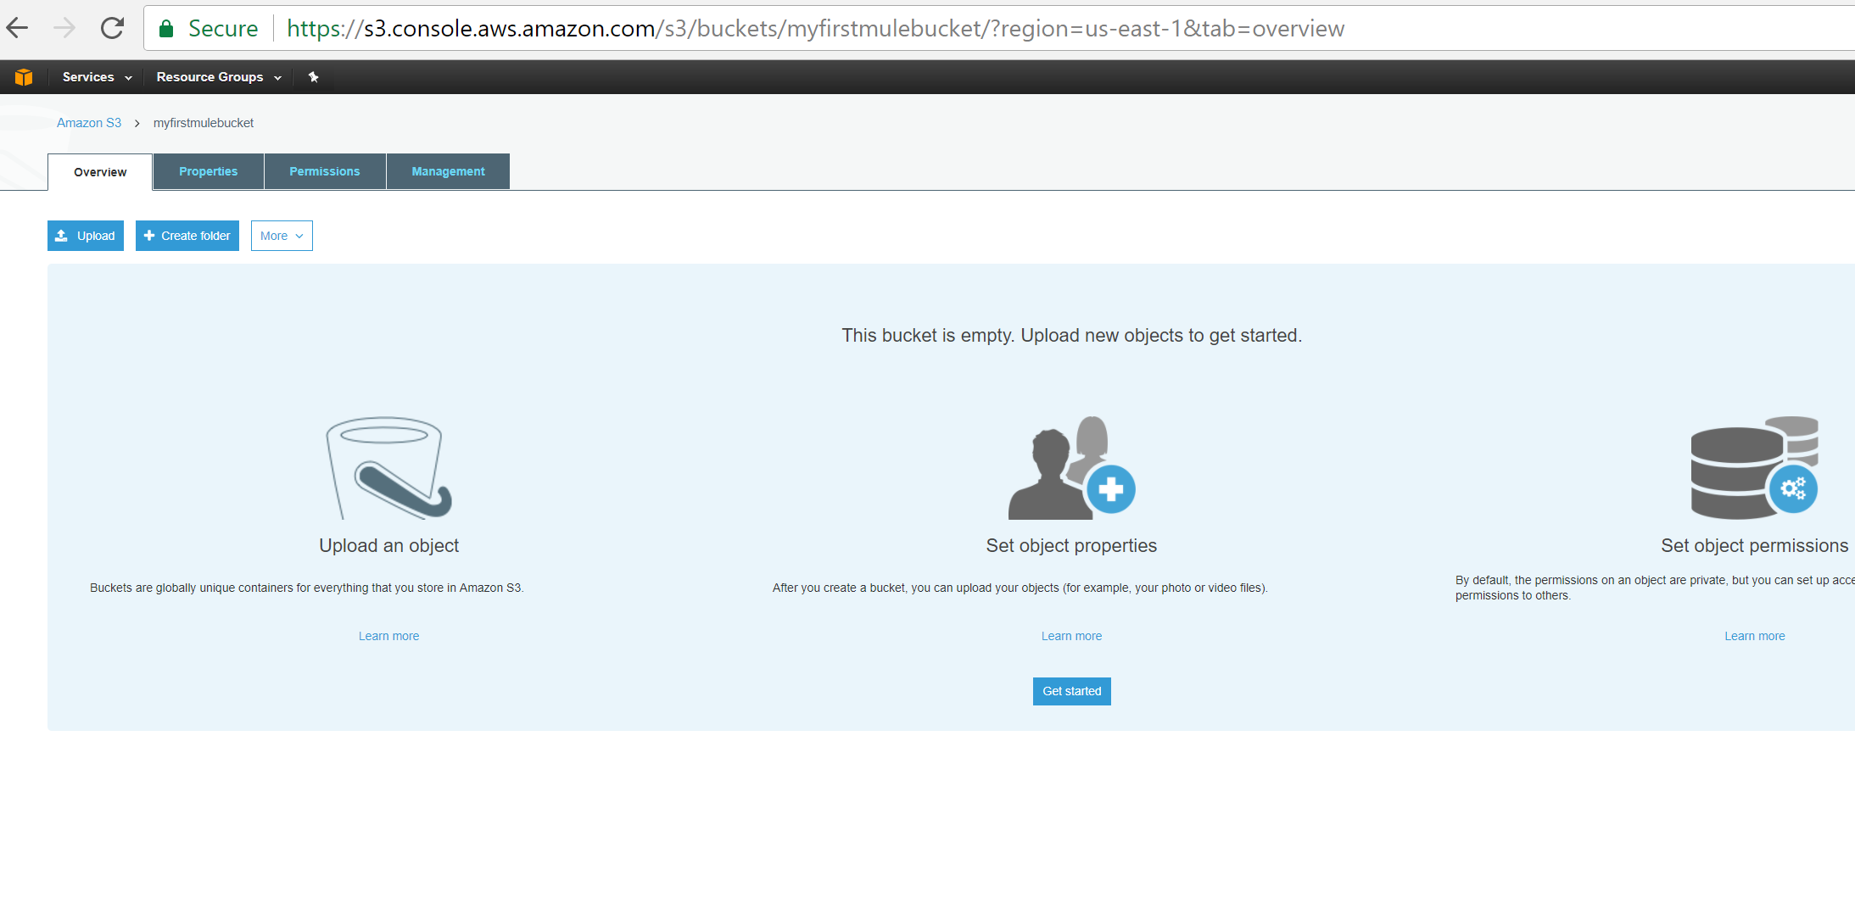Click the browser back arrow

pyautogui.click(x=18, y=28)
